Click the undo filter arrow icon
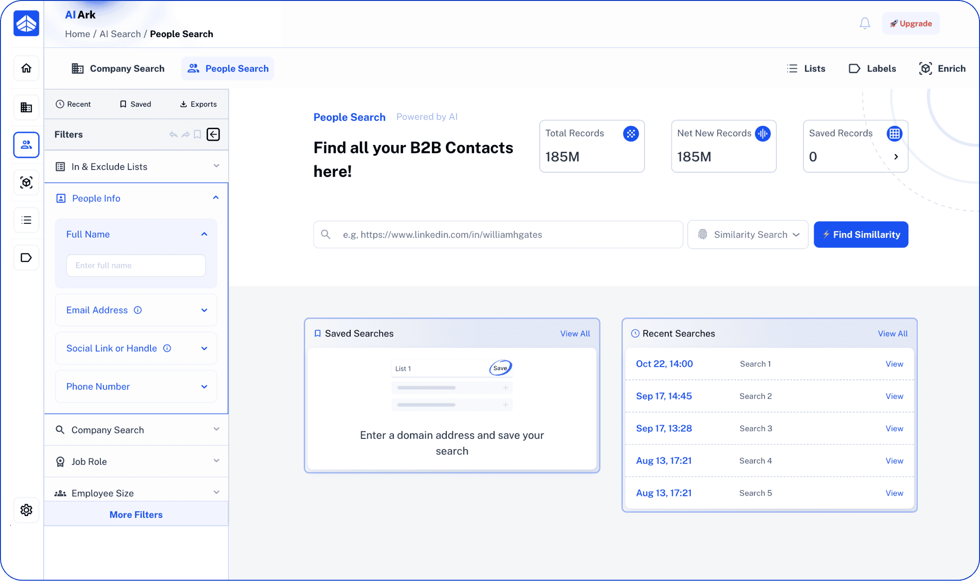 point(173,135)
